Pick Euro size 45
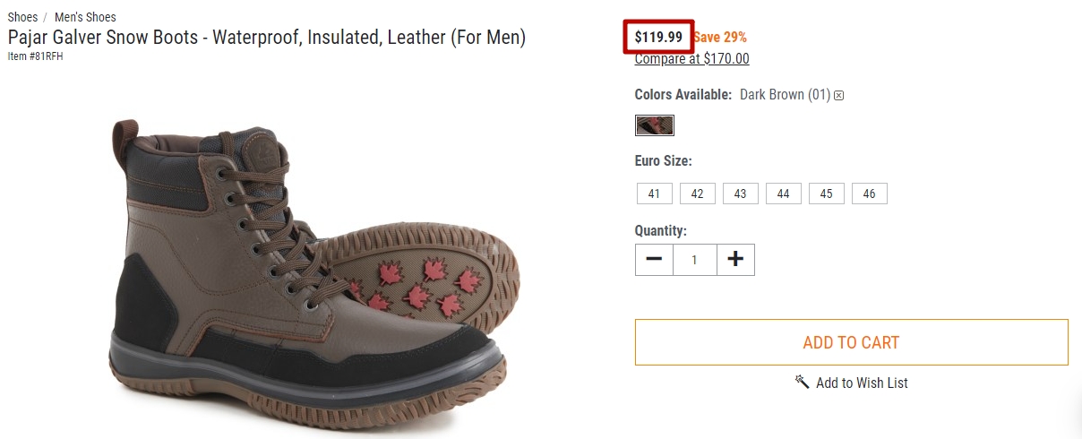Screen dimensions: 1082x439 (826, 194)
